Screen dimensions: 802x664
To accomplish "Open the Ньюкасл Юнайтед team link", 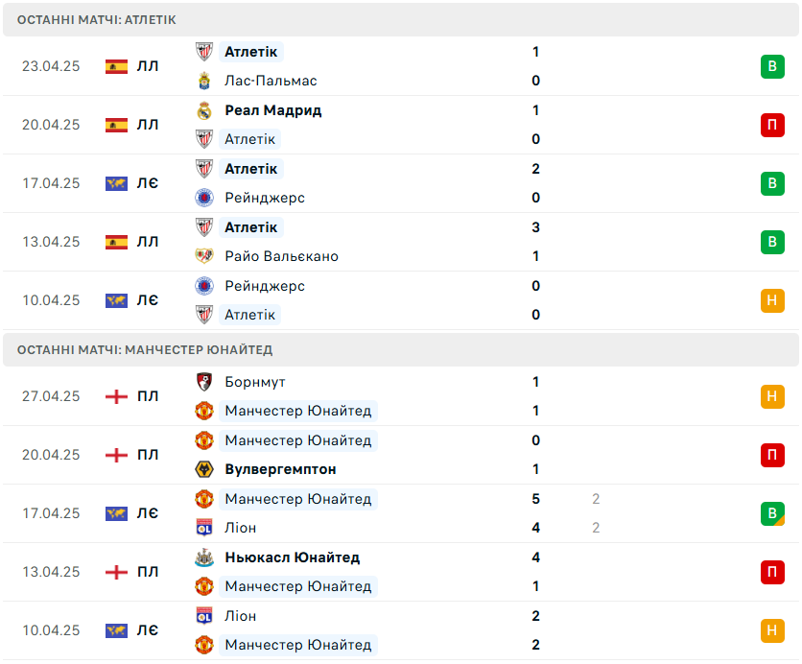I will click(x=292, y=557).
